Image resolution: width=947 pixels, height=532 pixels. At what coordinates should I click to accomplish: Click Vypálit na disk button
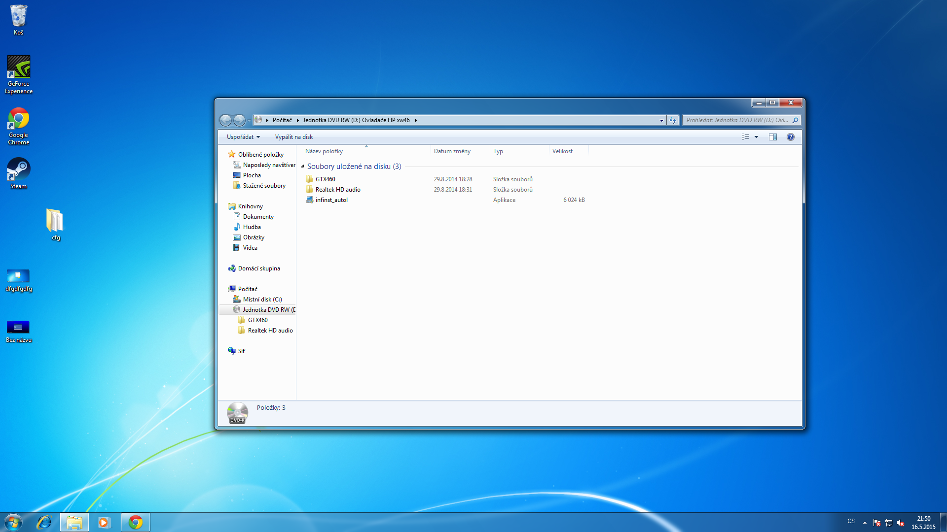(x=293, y=137)
